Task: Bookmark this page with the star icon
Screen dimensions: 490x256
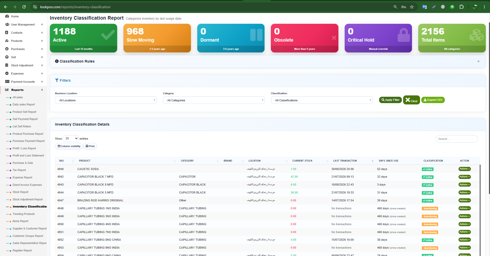Action: [412, 7]
